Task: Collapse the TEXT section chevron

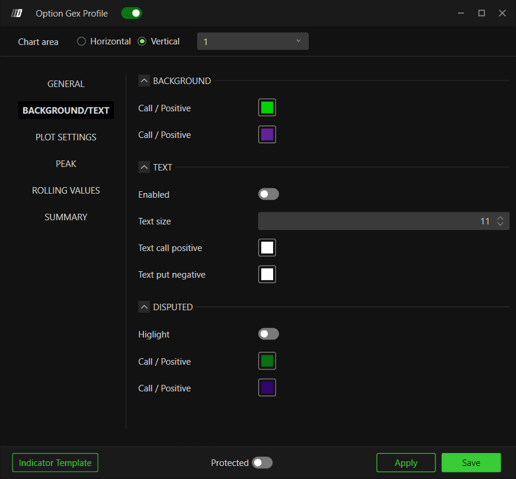Action: coord(144,167)
